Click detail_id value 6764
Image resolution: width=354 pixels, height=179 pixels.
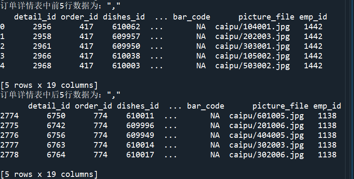pyautogui.click(x=56, y=155)
